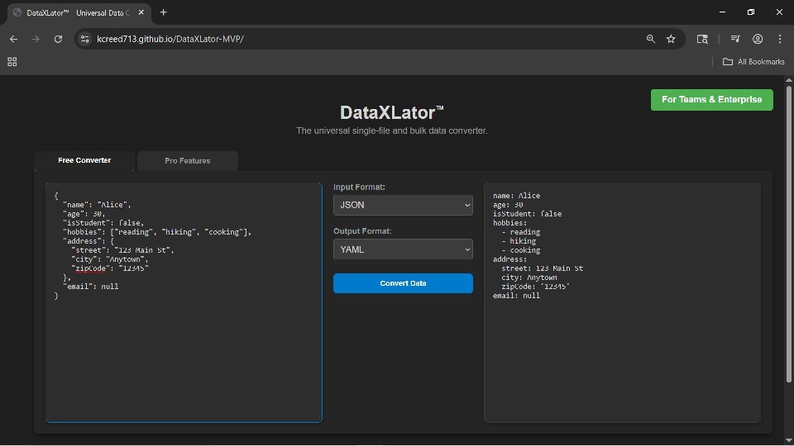
Task: Click the "hobbies" array line in input
Action: click(x=157, y=231)
